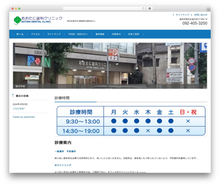Open the ホワイトニング link
220x186 pixels.
pos(63,165)
